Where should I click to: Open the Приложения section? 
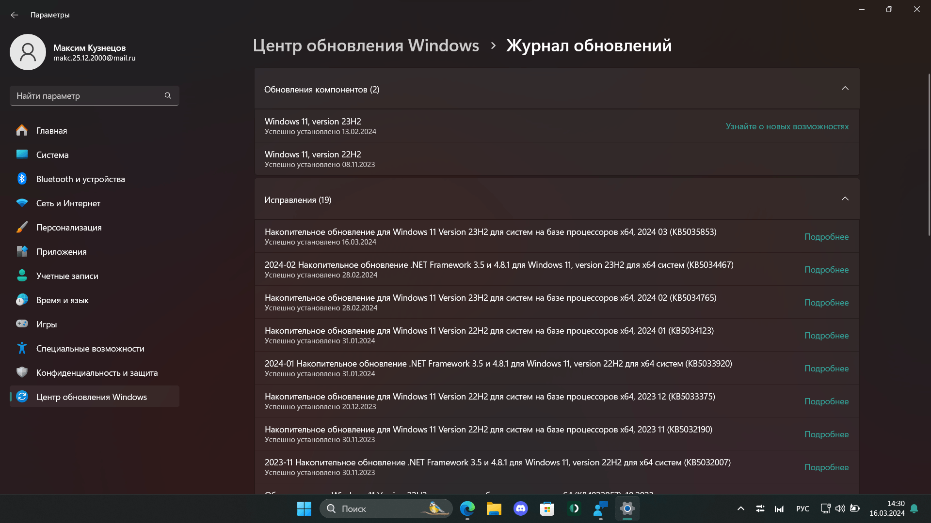pyautogui.click(x=95, y=252)
